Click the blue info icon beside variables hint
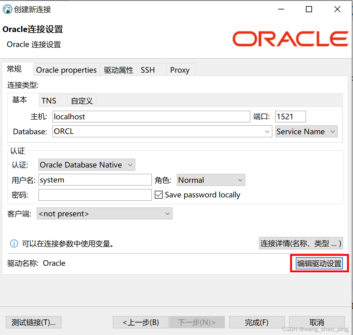The image size is (353, 335). 14,243
